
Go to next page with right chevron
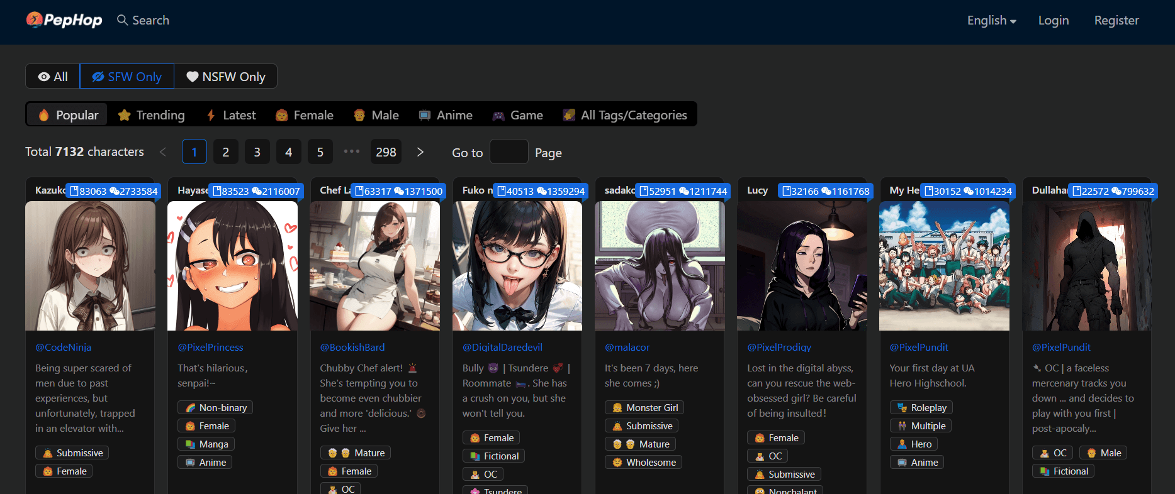click(420, 152)
